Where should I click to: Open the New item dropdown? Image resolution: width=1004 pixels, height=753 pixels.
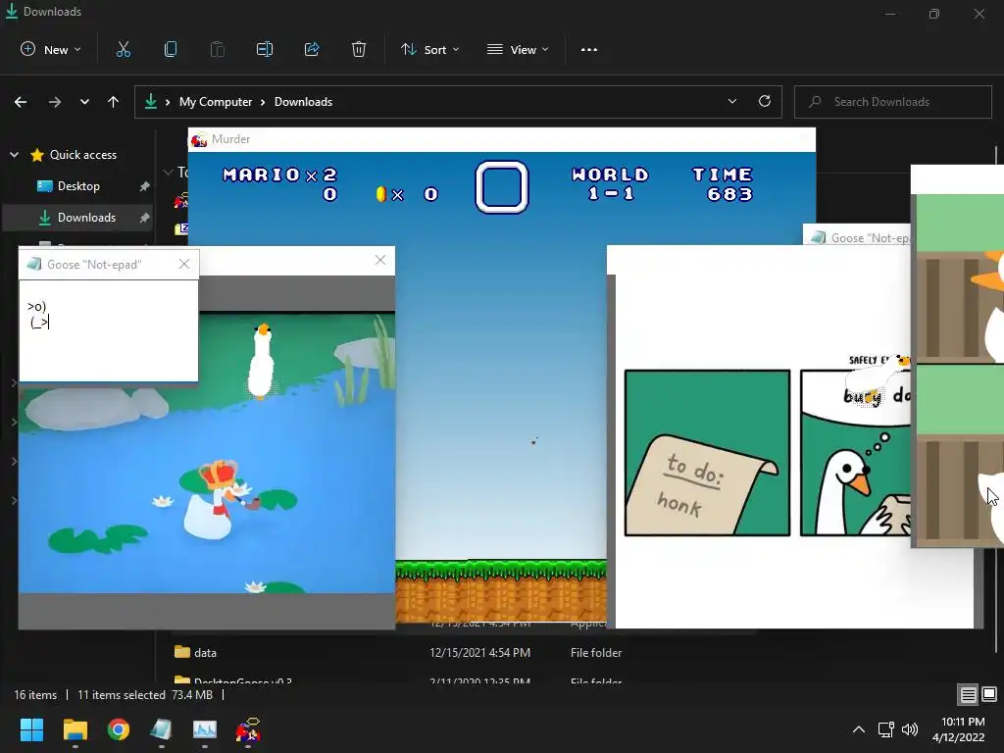pyautogui.click(x=51, y=49)
